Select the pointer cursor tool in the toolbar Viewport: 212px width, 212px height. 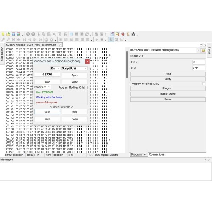pos(111,39)
